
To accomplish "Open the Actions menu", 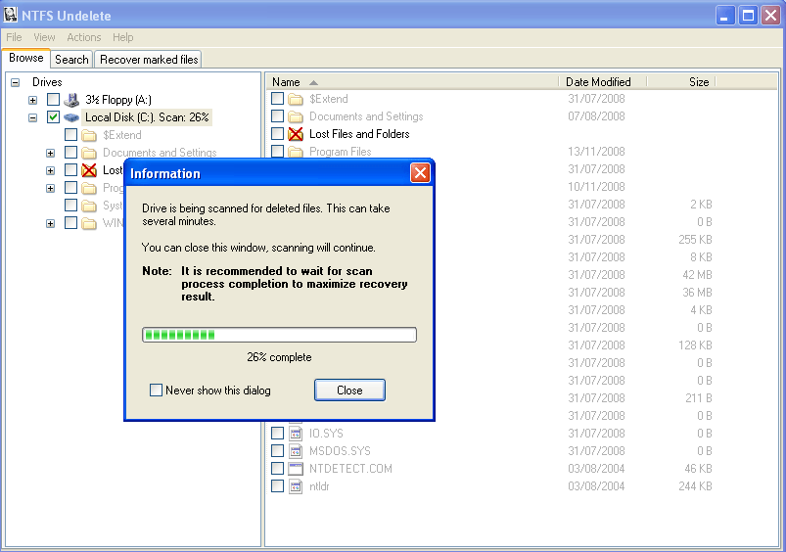I will click(84, 37).
